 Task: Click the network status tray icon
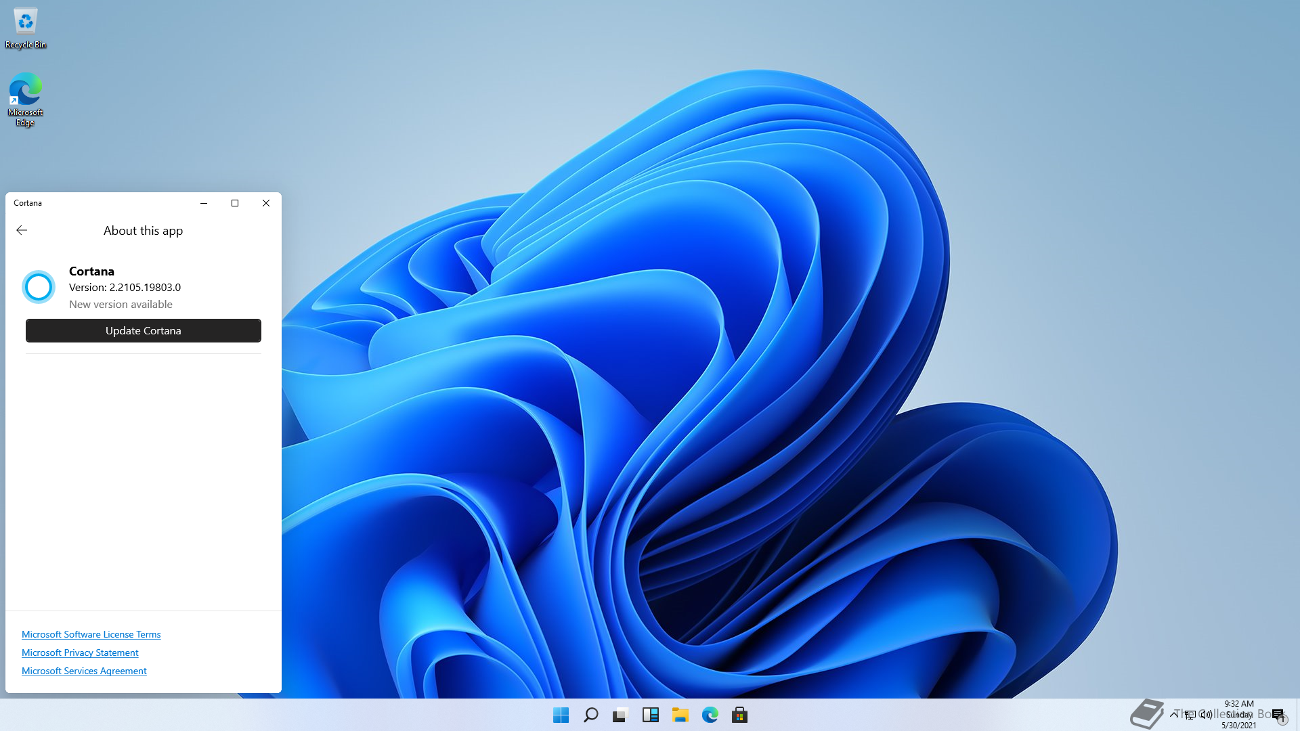tap(1190, 714)
